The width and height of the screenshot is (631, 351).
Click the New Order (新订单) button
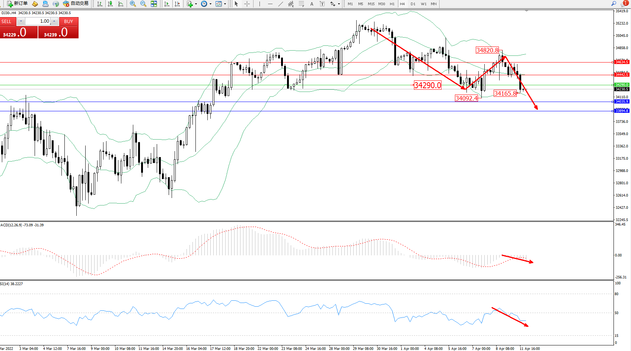17,4
